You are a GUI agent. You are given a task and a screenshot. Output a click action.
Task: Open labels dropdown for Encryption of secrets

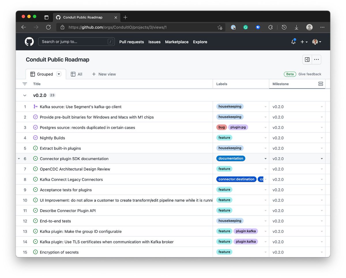point(266,252)
